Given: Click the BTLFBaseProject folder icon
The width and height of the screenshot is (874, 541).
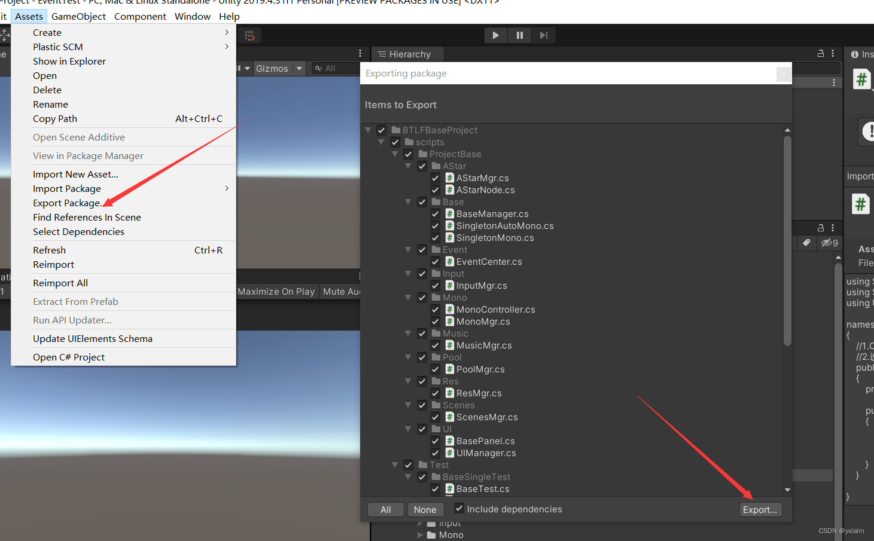Looking at the screenshot, I should [396, 130].
